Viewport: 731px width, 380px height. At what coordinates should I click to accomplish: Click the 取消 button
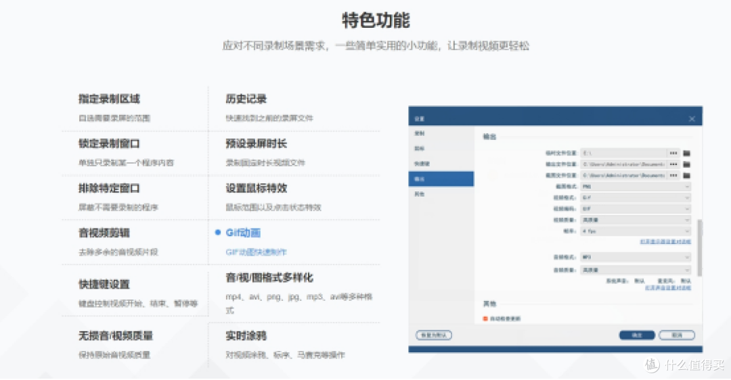pyautogui.click(x=677, y=335)
